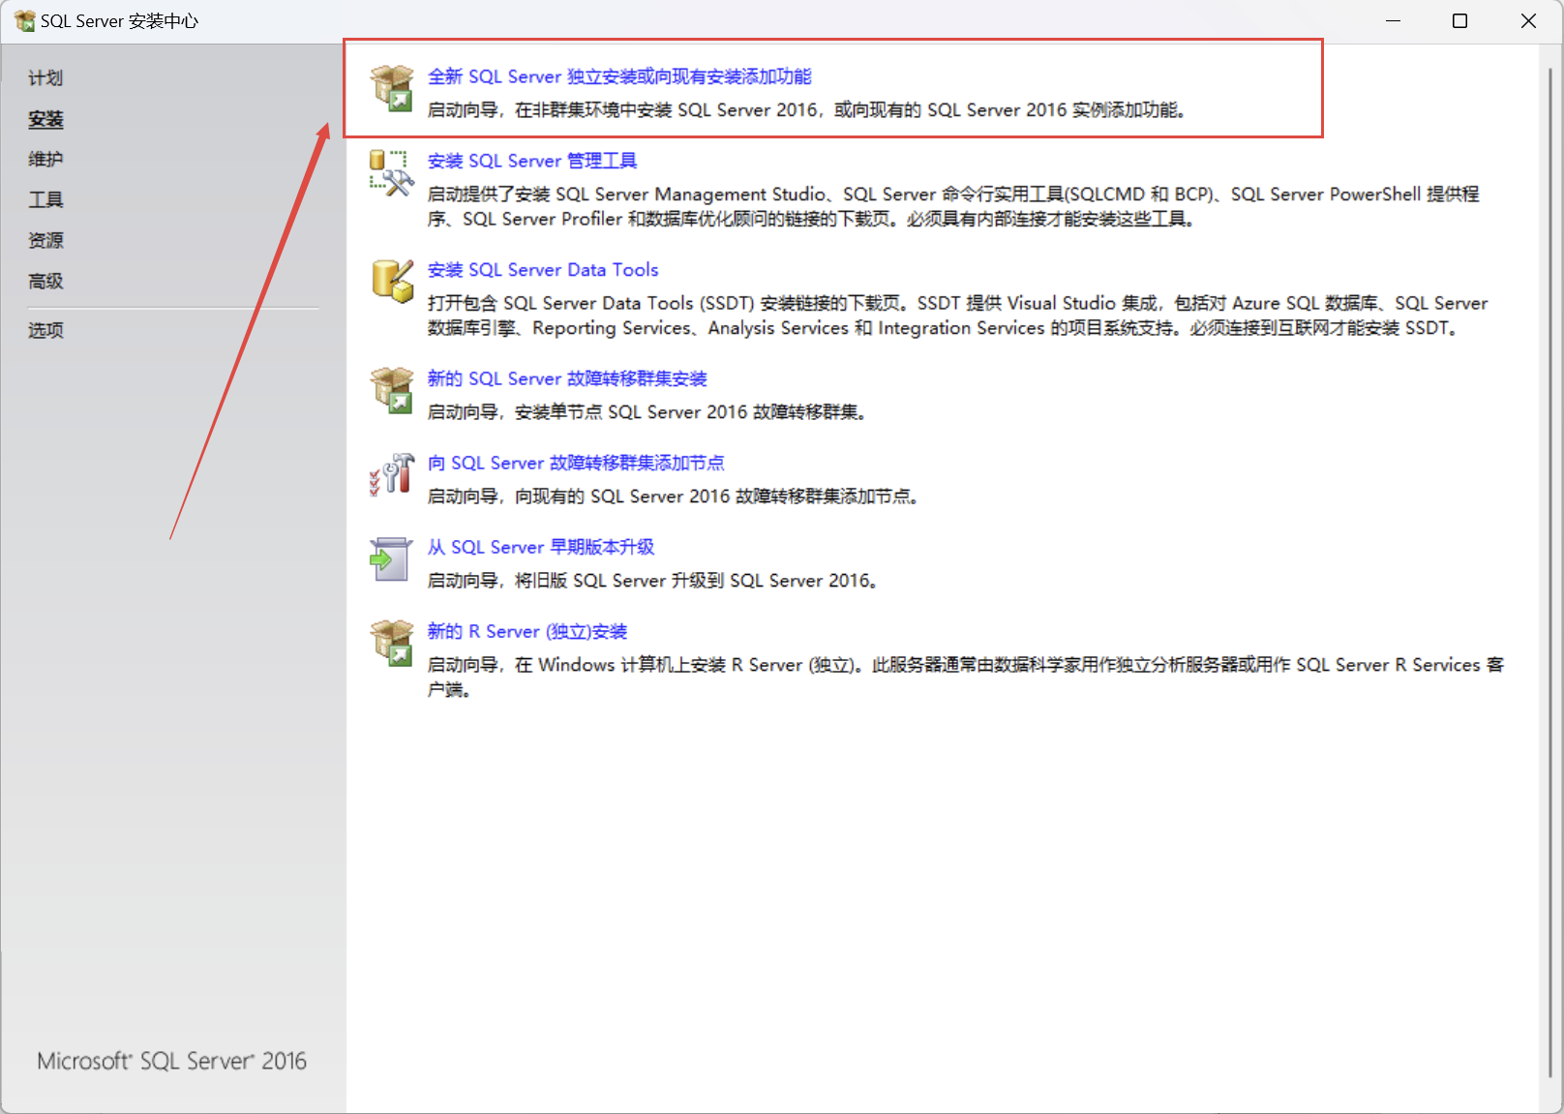Select 选项 in the left sidebar
This screenshot has height=1114, width=1564.
(45, 331)
